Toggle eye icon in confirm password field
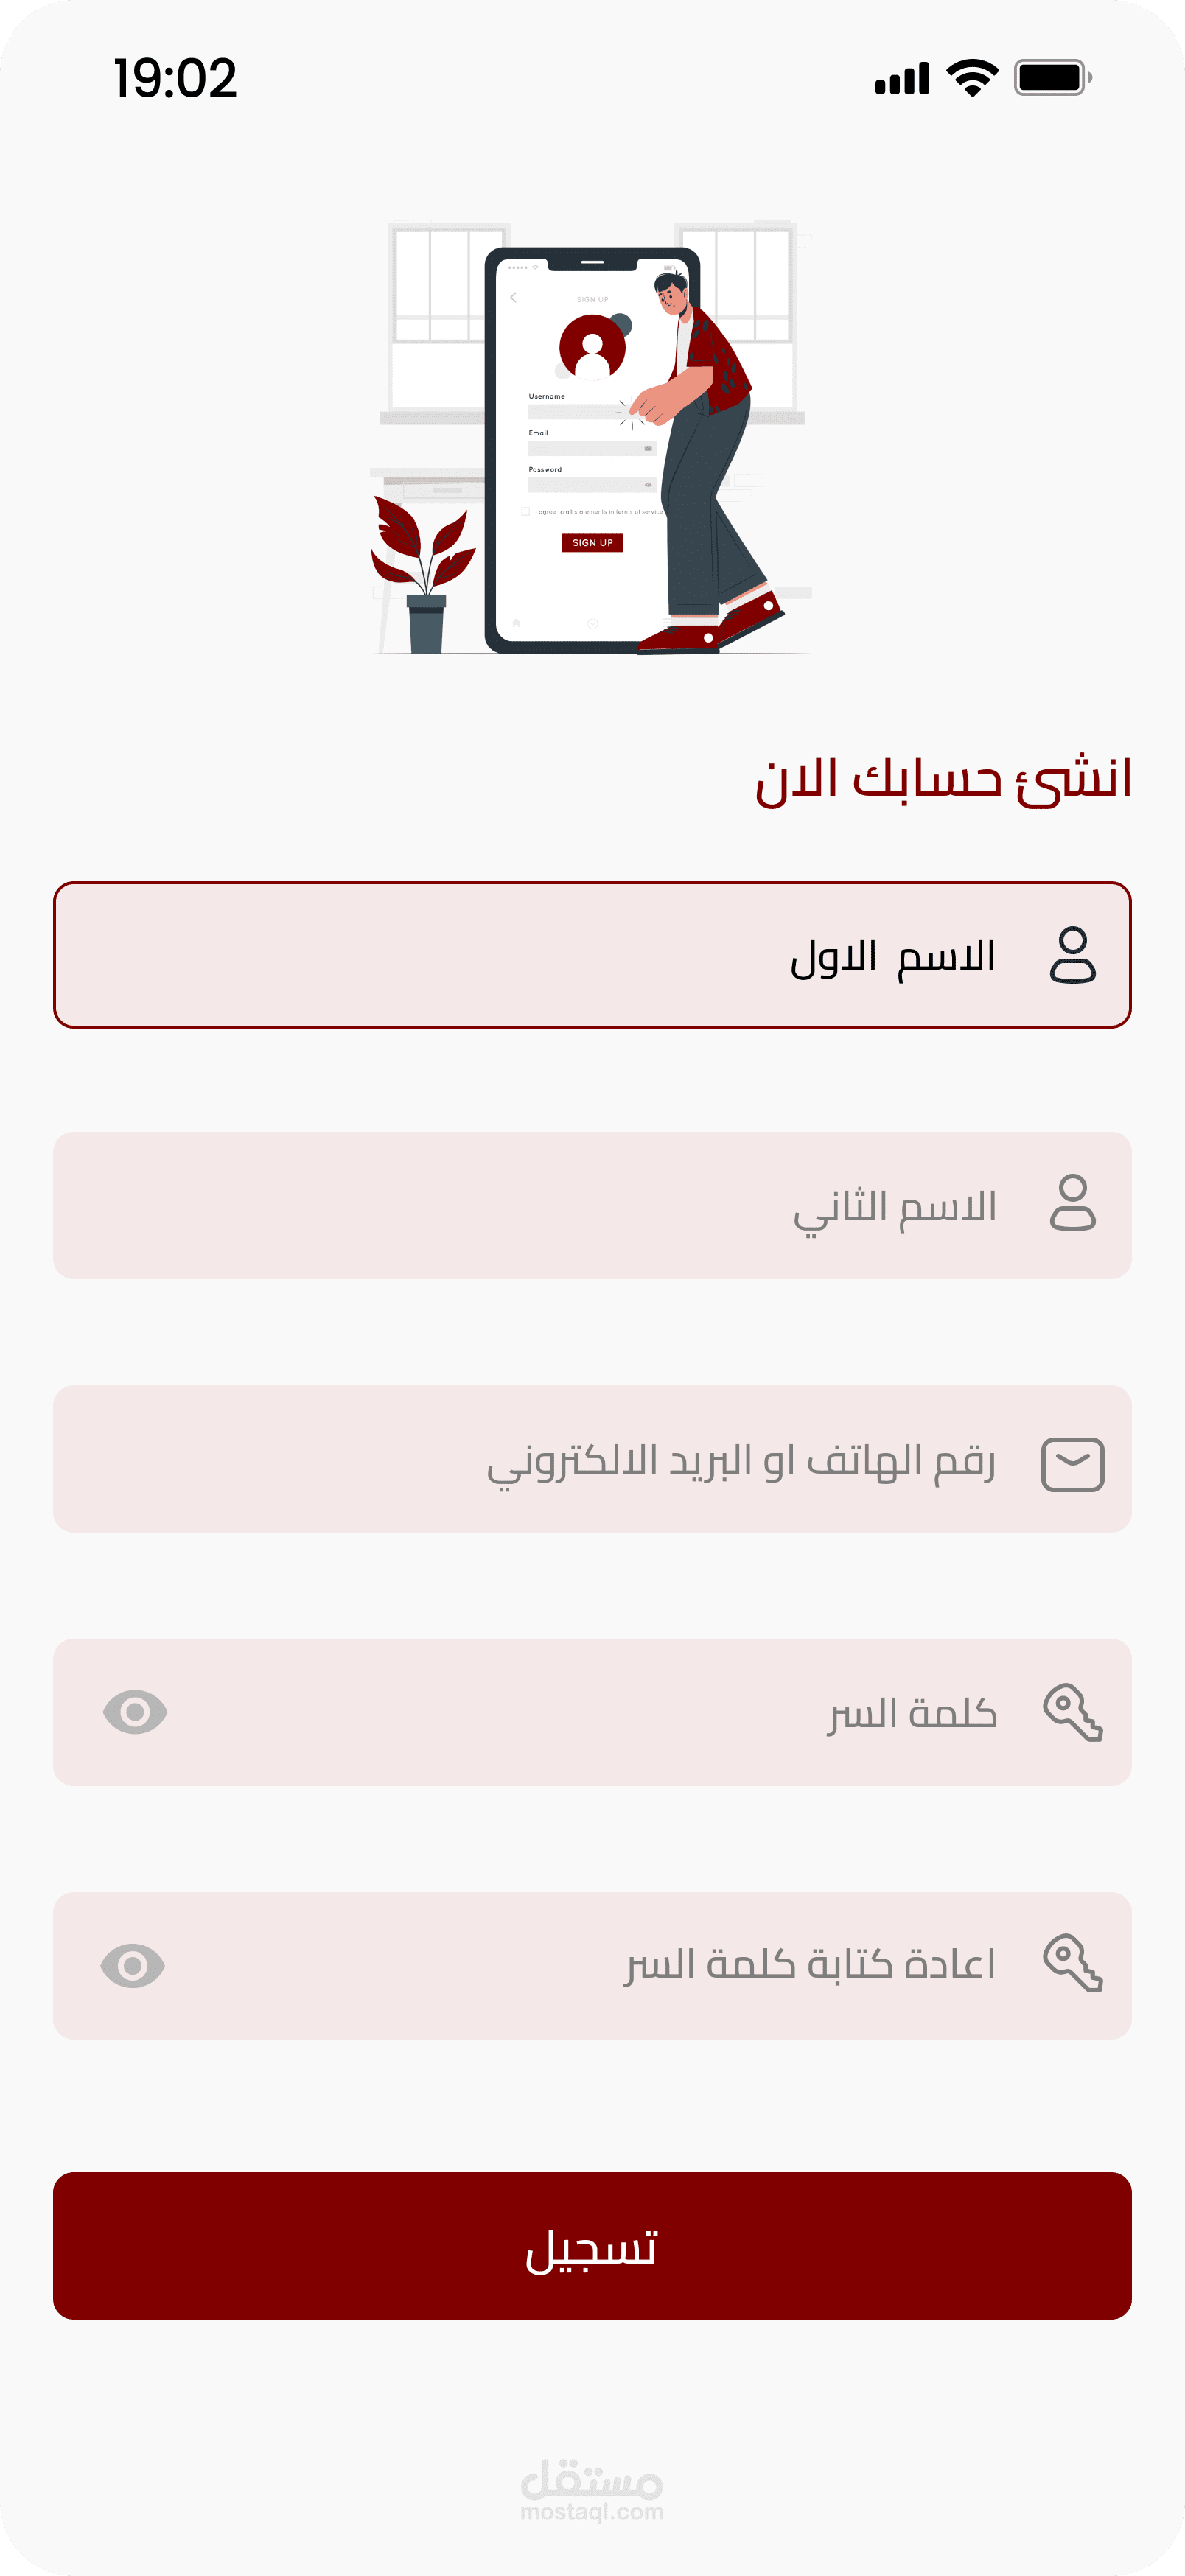 pyautogui.click(x=133, y=1966)
